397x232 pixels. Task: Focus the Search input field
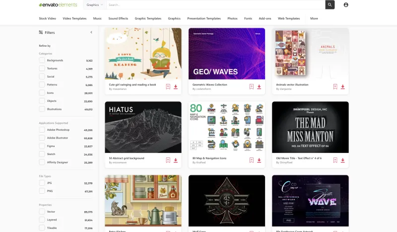pyautogui.click(x=216, y=5)
